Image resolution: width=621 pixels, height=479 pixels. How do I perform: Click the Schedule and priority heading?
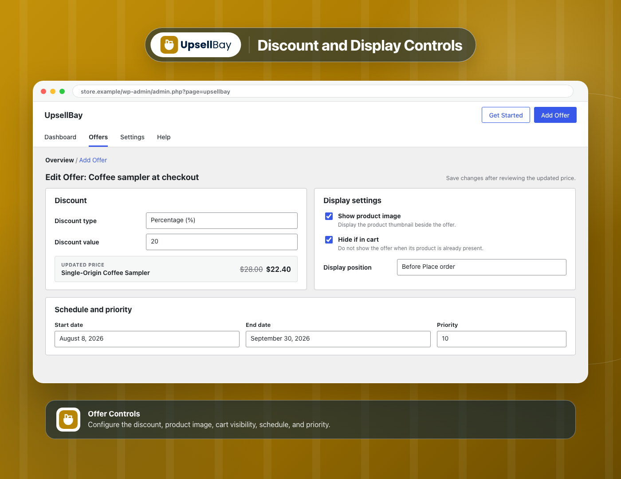[93, 310]
